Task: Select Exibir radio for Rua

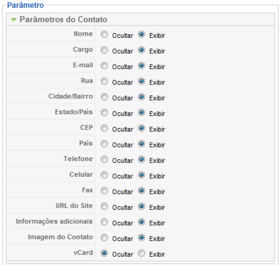Action: pyautogui.click(x=142, y=81)
